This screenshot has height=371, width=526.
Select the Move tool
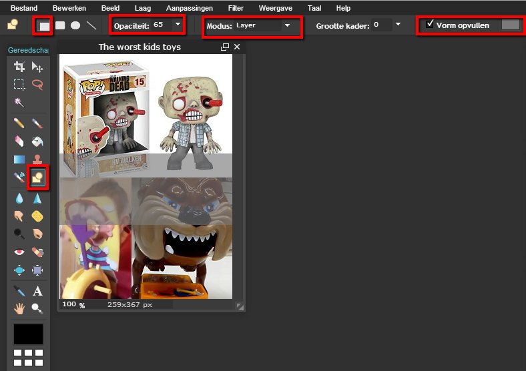37,67
